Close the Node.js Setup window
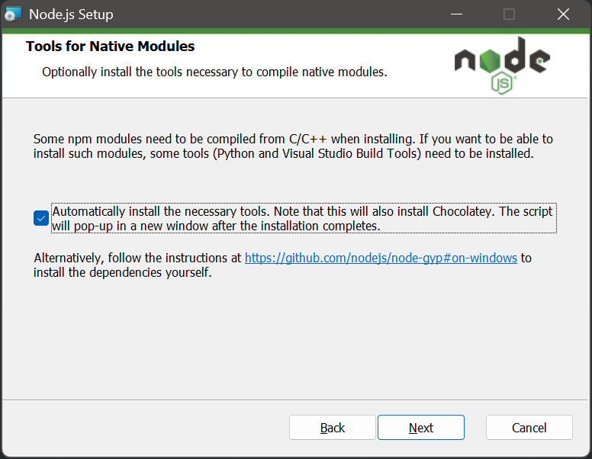592x459 pixels. click(x=563, y=14)
